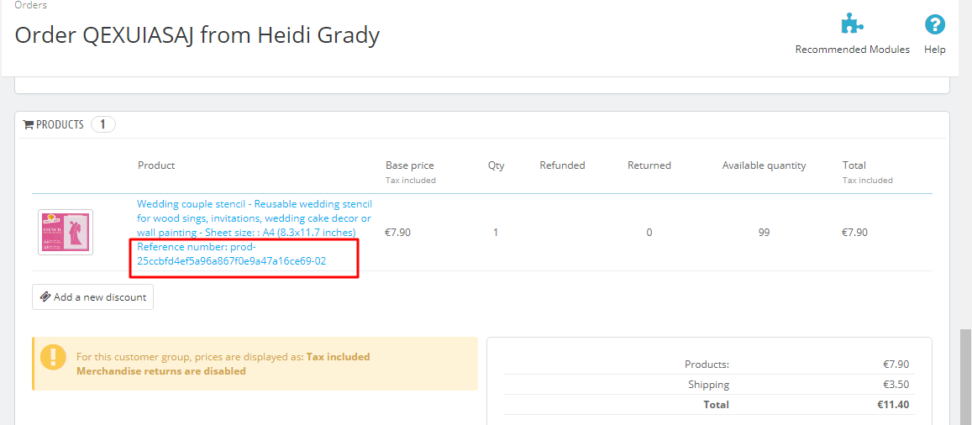Viewport: 972px width, 425px height.
Task: Click the €11.40 order total amount
Action: coord(893,404)
